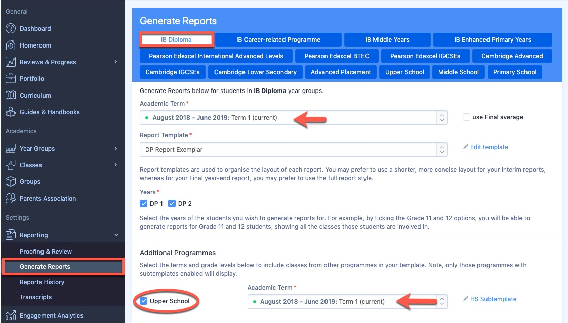
Task: Switch to the Middle School tab
Action: click(x=458, y=72)
